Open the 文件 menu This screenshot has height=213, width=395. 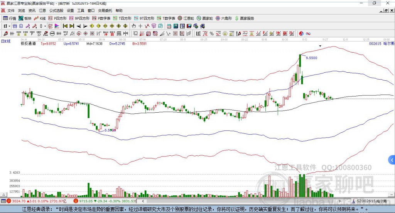pyautogui.click(x=11, y=10)
